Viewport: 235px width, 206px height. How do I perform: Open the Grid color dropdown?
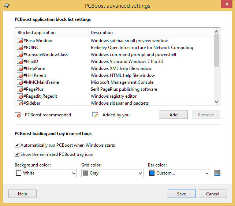(x=112, y=173)
